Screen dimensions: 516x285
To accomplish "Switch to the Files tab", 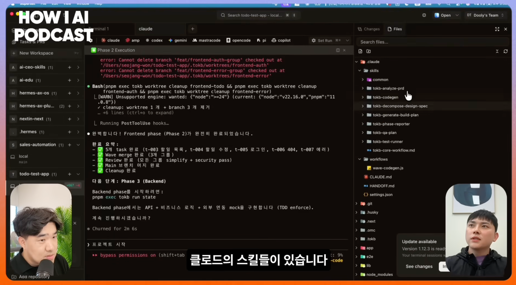I will (x=395, y=29).
